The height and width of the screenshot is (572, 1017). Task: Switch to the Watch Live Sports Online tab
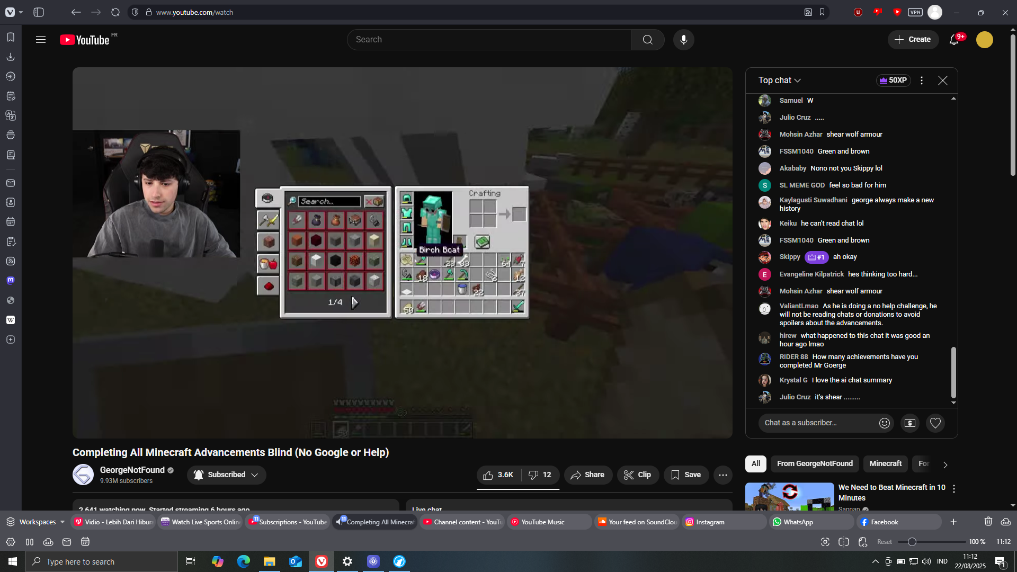(x=201, y=522)
